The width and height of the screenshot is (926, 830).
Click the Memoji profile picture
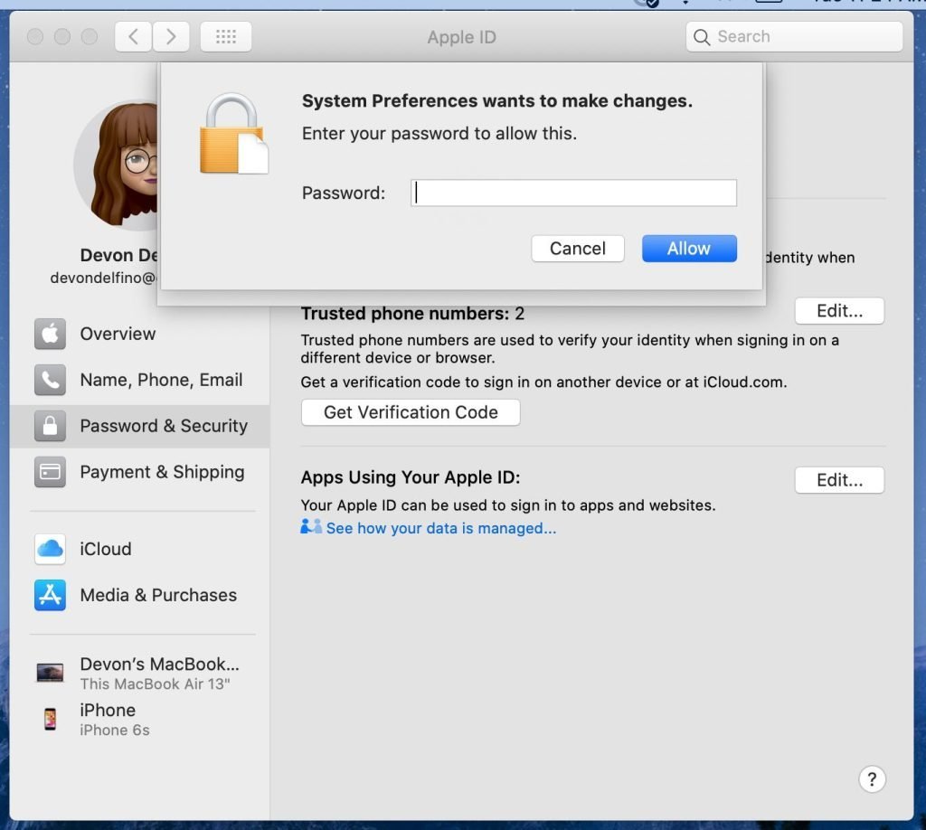(117, 165)
